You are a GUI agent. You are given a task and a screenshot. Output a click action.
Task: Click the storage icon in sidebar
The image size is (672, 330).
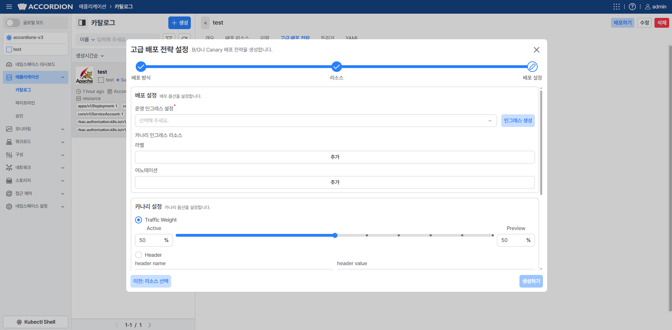point(9,181)
